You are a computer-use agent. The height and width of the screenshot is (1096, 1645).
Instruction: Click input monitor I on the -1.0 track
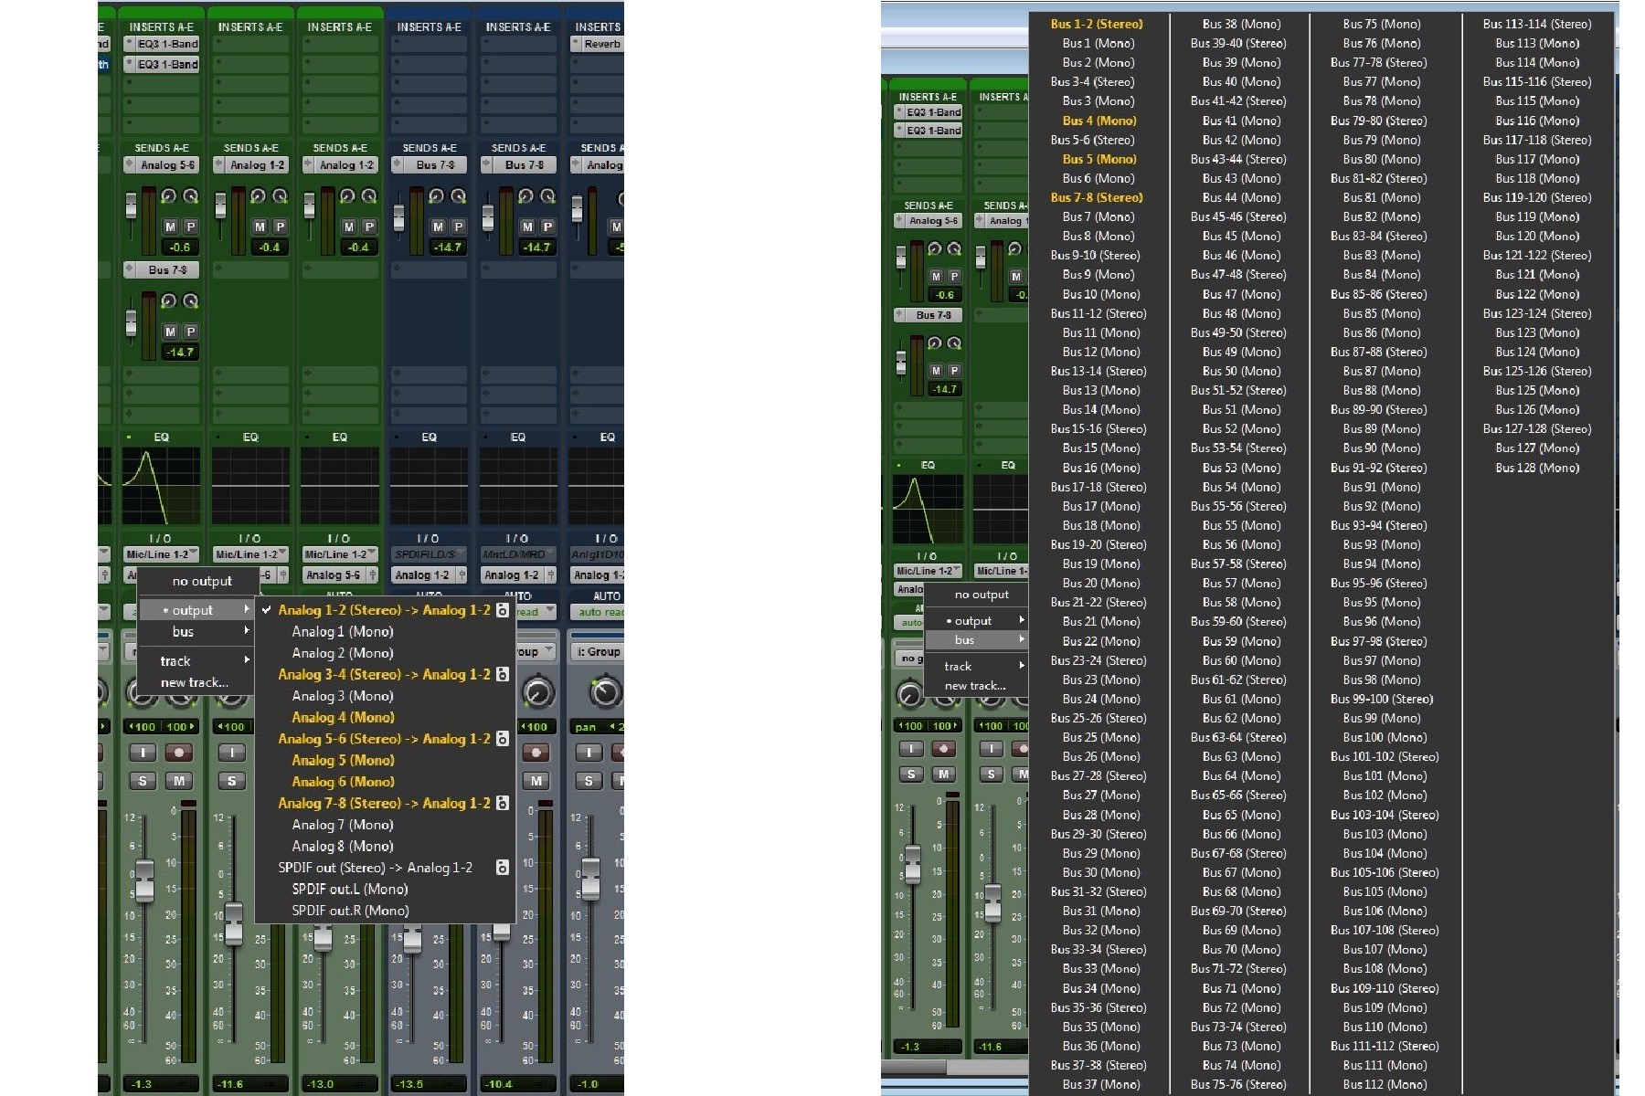pos(589,753)
